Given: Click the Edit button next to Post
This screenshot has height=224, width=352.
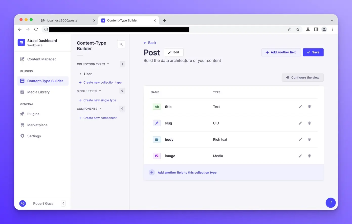Looking at the screenshot, I should [x=174, y=52].
